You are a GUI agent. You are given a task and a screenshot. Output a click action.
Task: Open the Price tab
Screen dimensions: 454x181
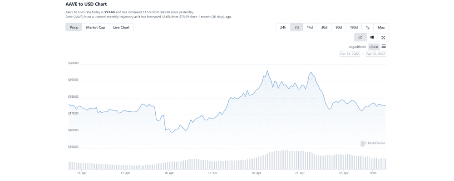point(74,27)
